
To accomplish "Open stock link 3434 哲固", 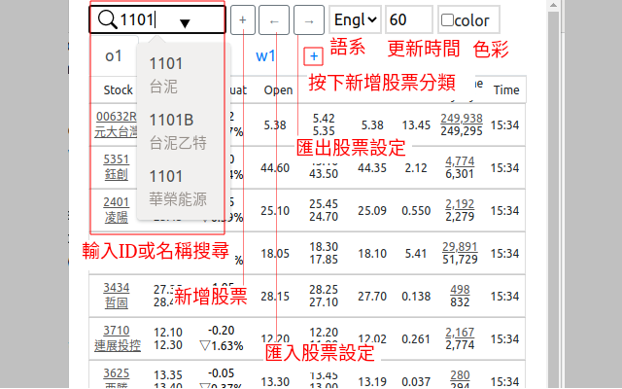I will click(x=117, y=296).
